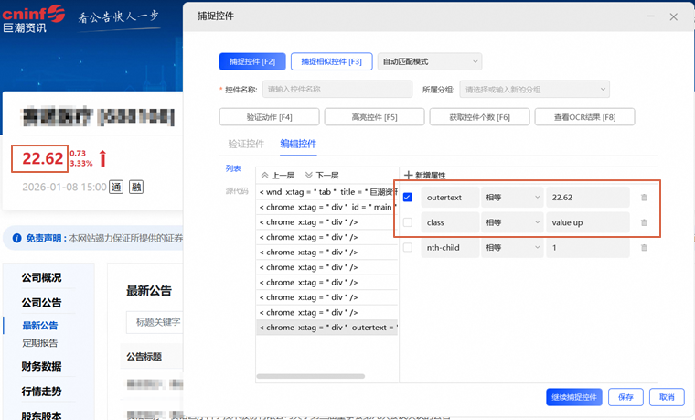695x420 pixels.
Task: Switch to the 验证控件 tab
Action: (246, 144)
